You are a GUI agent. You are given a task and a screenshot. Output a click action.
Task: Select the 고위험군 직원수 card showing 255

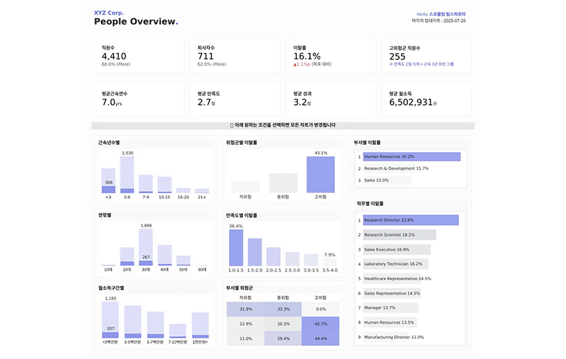(x=427, y=56)
